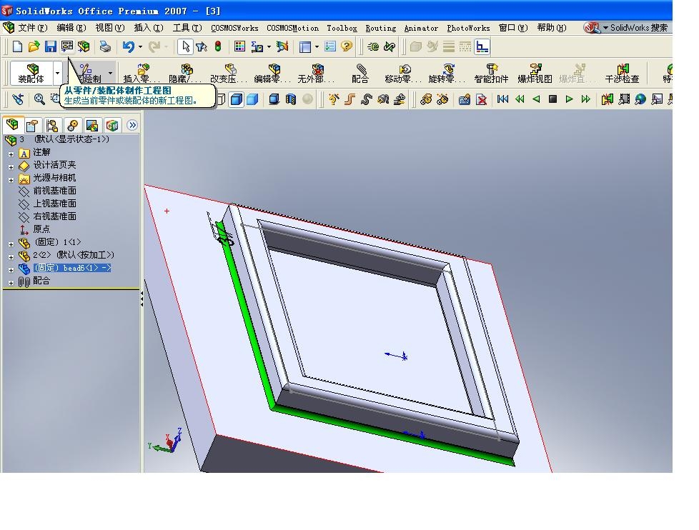699x530 pixels.
Task: Select the 原点 Origin in the tree
Action: [x=41, y=229]
